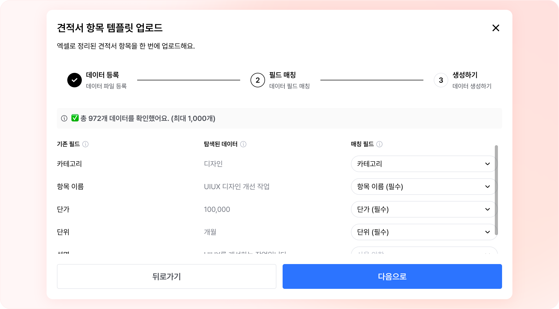Click green checkmark emoji in banner
Viewport: 559px width, 309px height.
click(75, 118)
